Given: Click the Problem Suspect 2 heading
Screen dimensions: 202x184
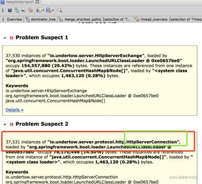Looking at the screenshot, I should click(x=42, y=124).
